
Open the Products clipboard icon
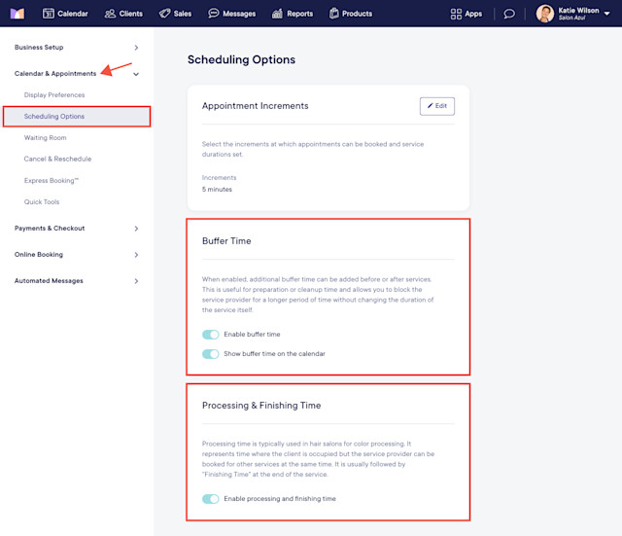pyautogui.click(x=334, y=13)
